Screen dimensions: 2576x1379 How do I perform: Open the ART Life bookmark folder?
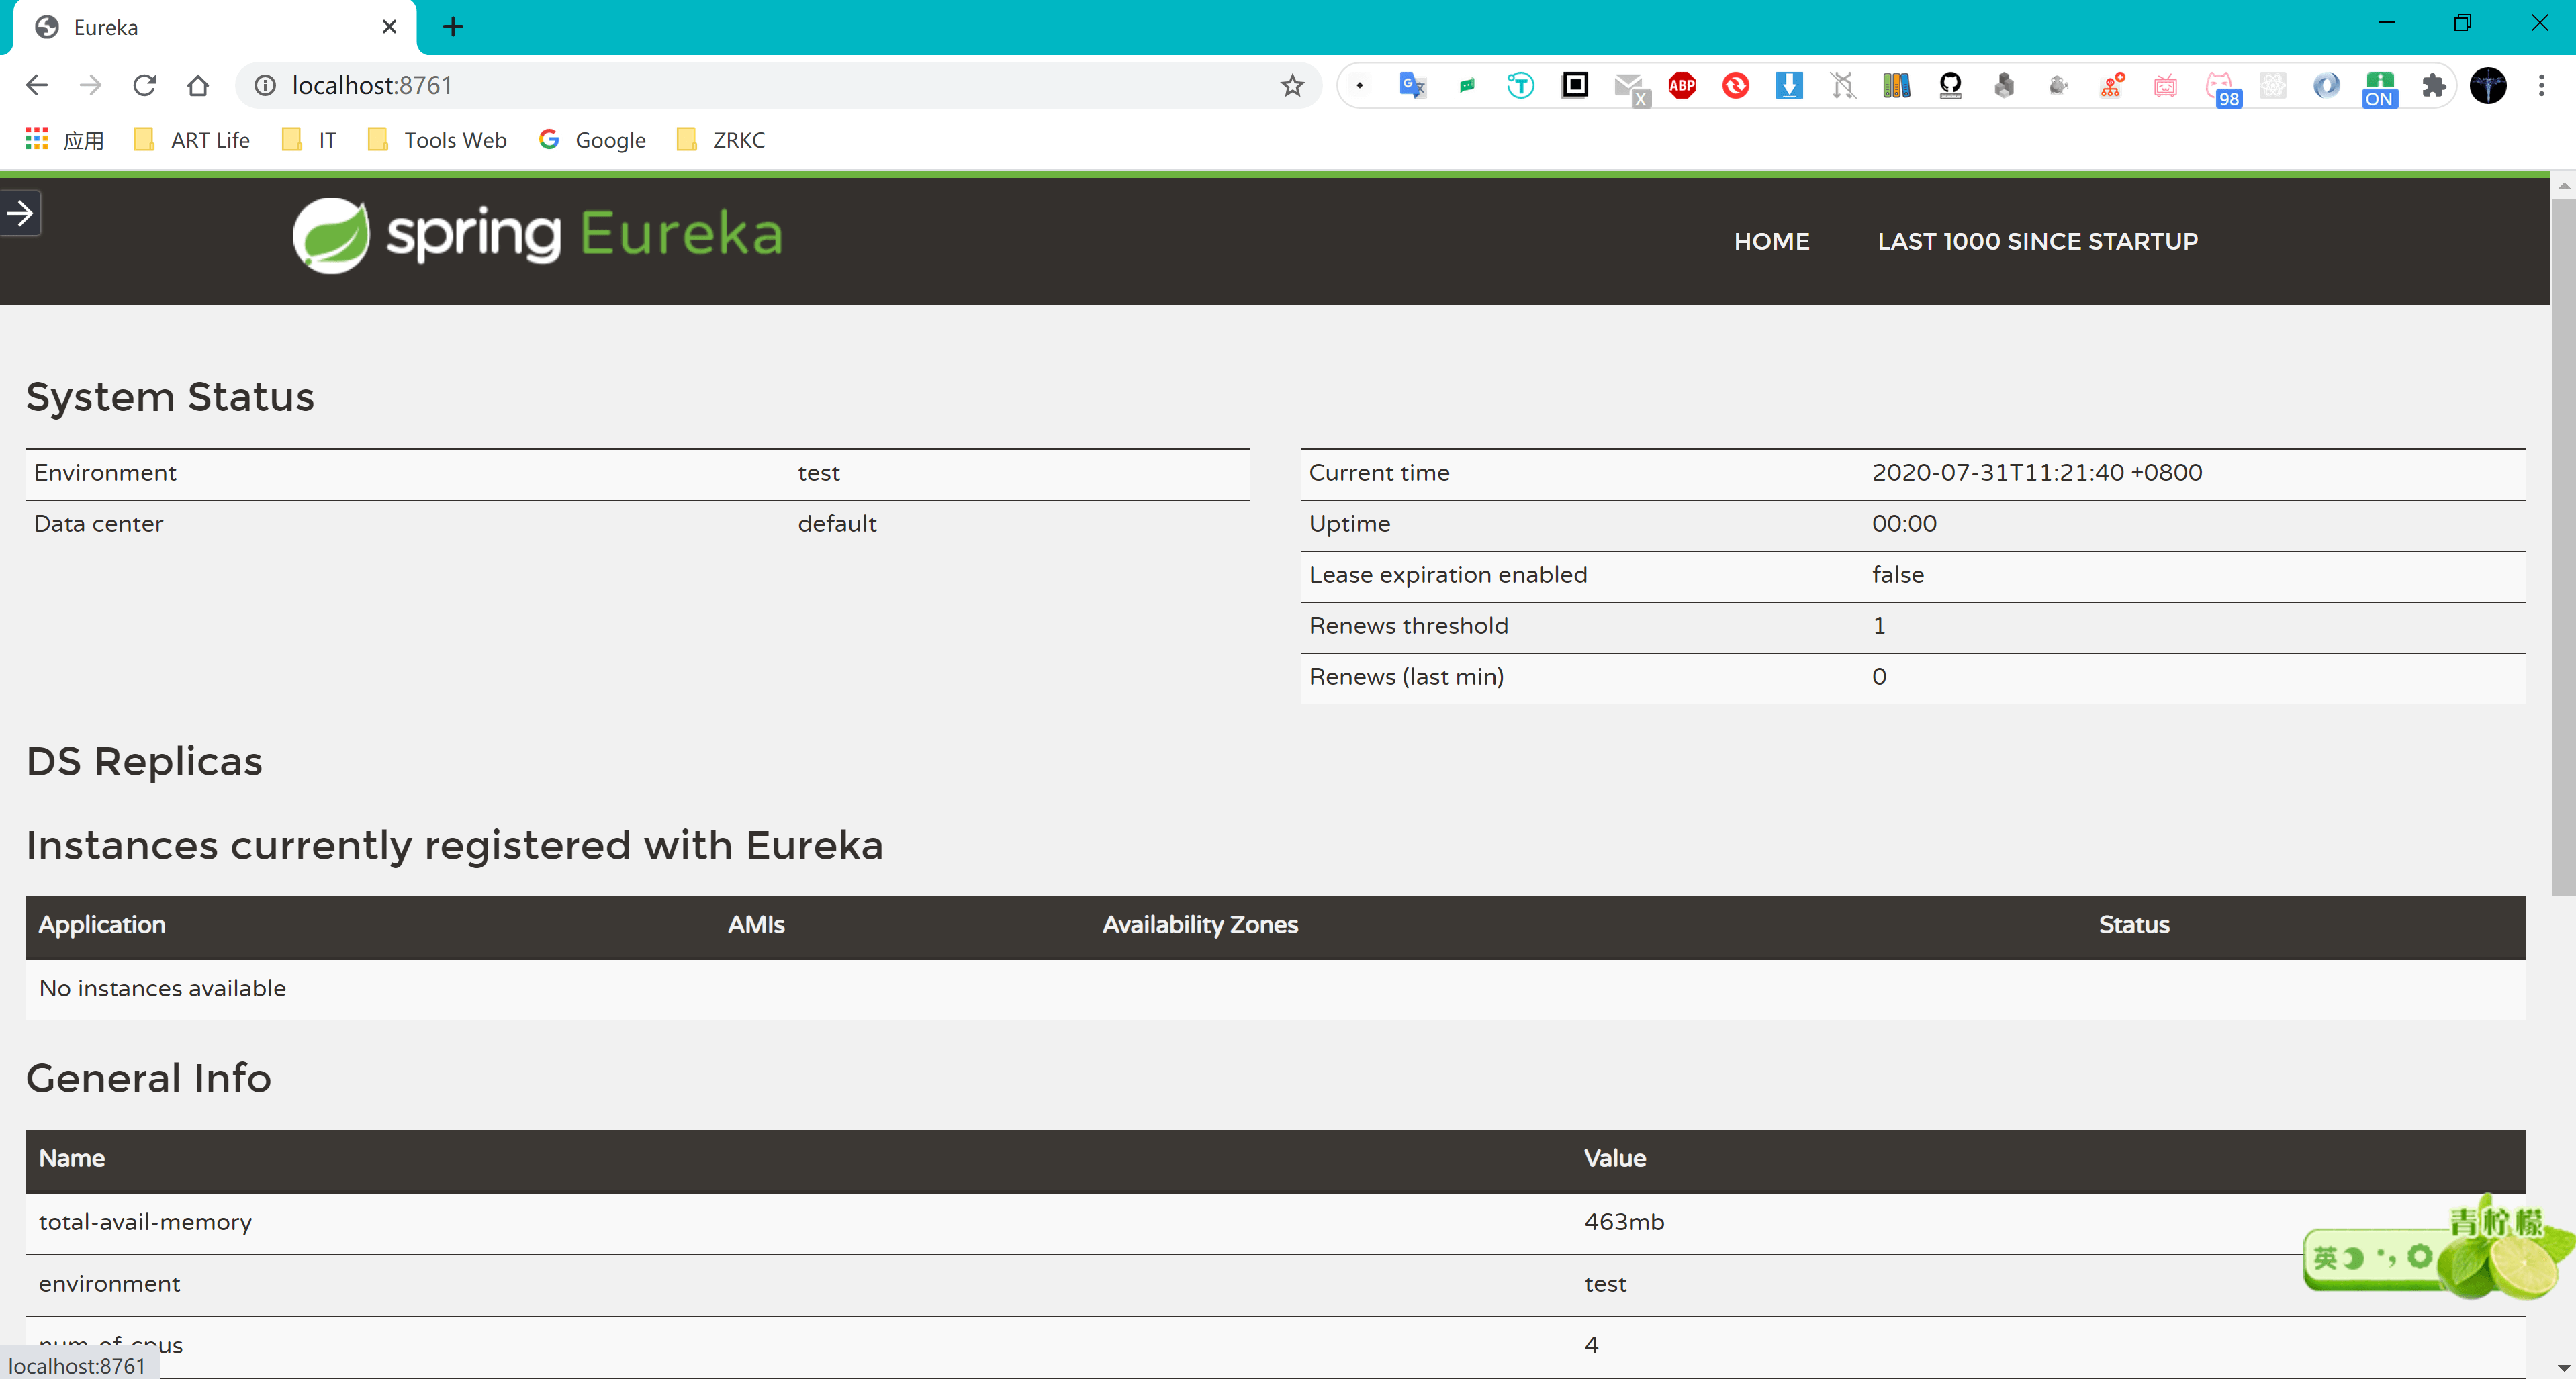(193, 140)
